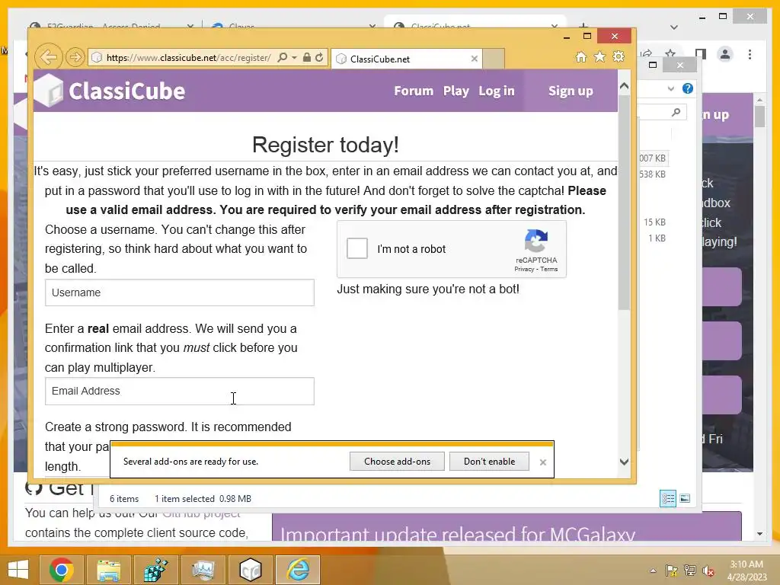Toggle Chrome's side panel icon
The width and height of the screenshot is (780, 585).
[x=701, y=54]
